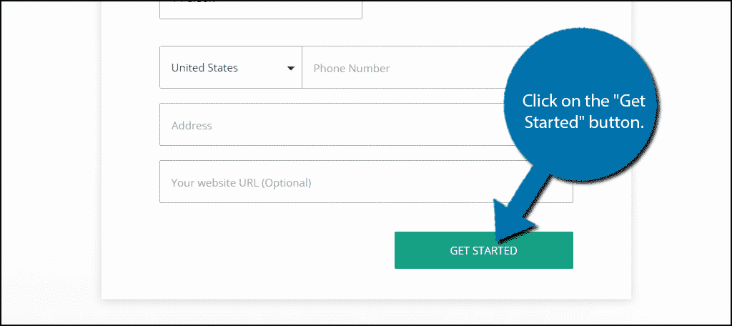
Task: Click the "Phone Number" placeholder text
Action: pos(352,69)
